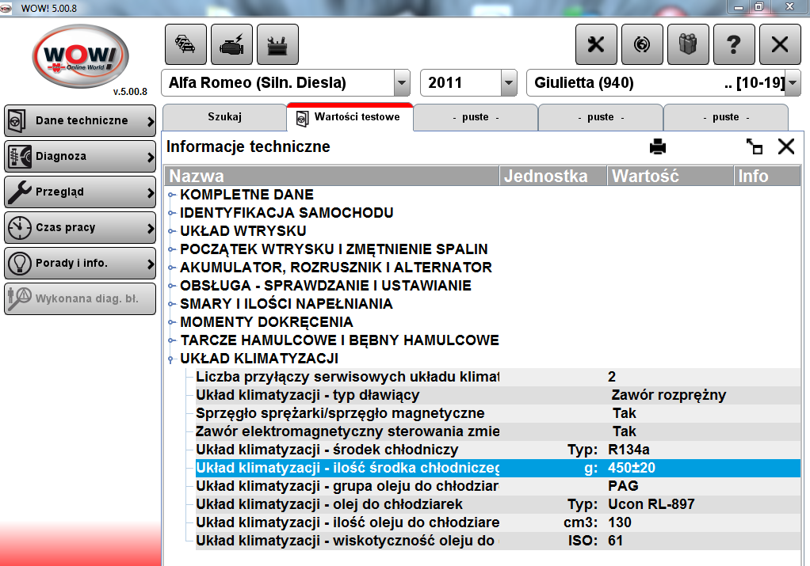
Task: Switch to the Szukaj tab
Action: (x=224, y=117)
